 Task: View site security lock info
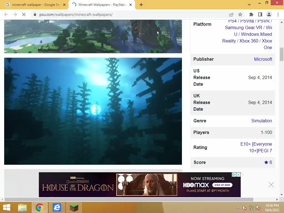pos(35,14)
